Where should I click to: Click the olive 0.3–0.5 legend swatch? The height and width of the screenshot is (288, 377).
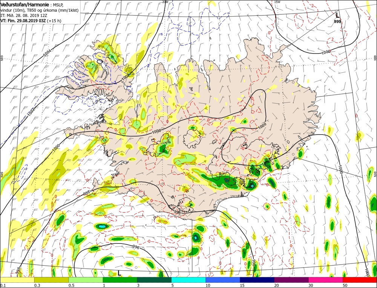pyautogui.click(x=51, y=280)
